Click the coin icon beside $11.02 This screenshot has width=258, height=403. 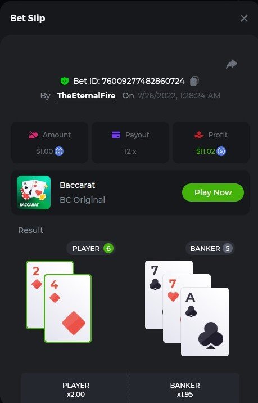[221, 151]
